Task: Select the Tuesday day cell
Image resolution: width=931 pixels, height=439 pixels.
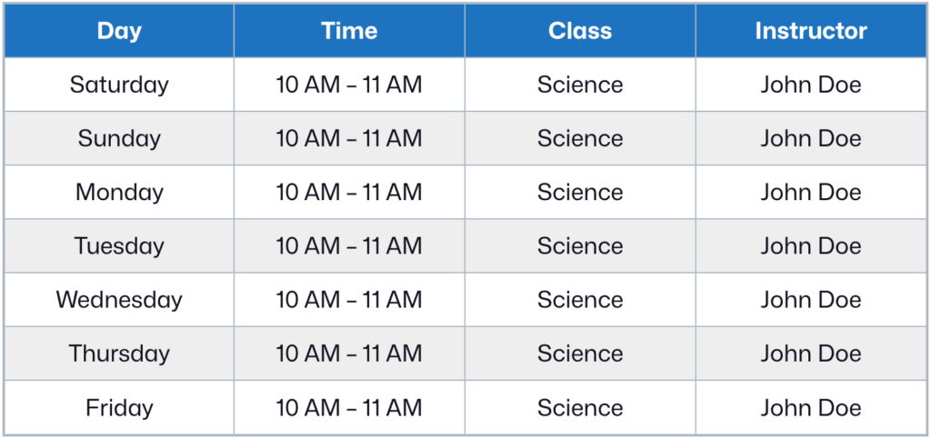Action: (119, 245)
